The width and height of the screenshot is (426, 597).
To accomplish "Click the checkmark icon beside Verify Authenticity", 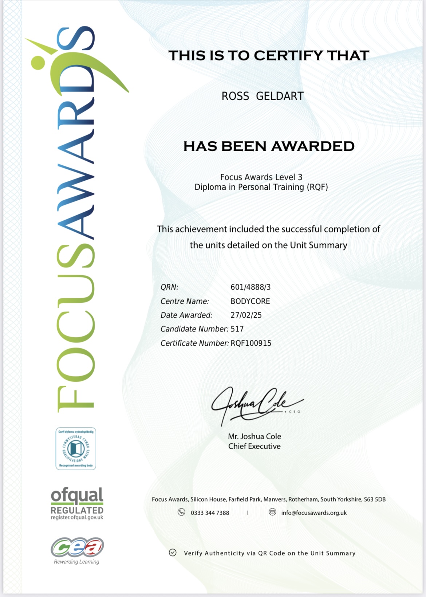I will tap(173, 553).
